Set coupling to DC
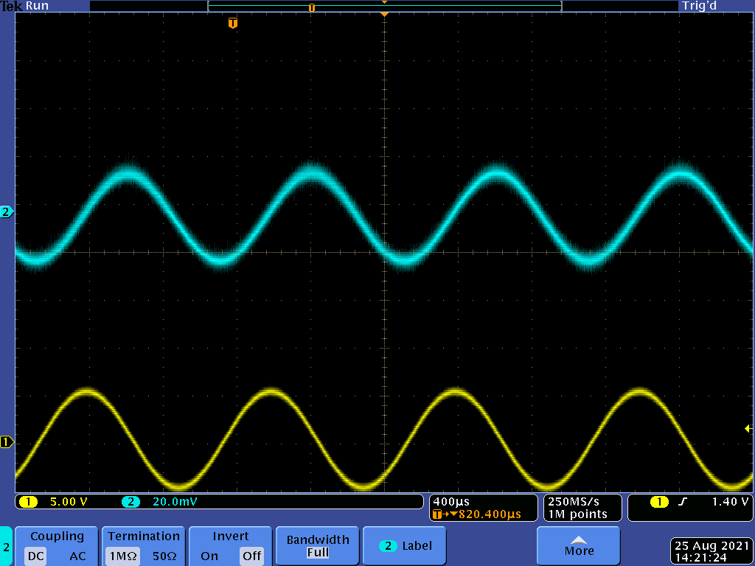 click(35, 556)
